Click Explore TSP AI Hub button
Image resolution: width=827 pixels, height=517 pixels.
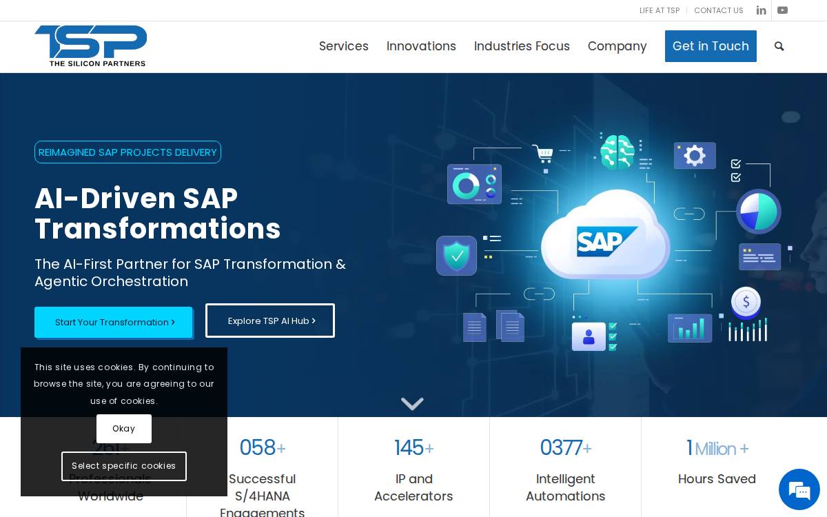coord(270,321)
